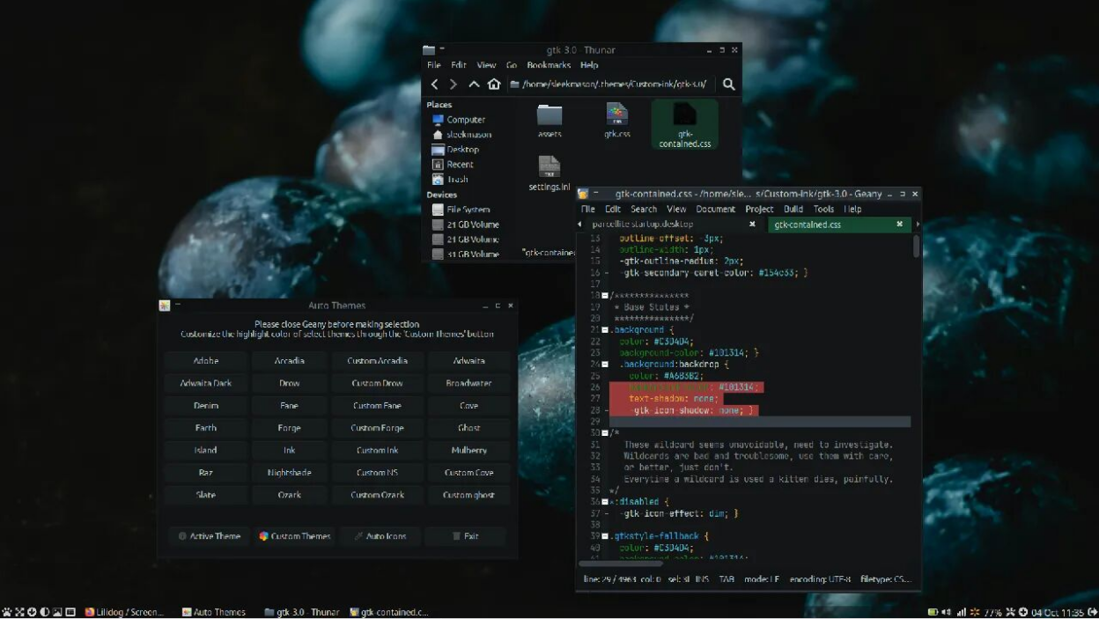Click the Auto Icons button
The image size is (1099, 619).
pyautogui.click(x=380, y=536)
